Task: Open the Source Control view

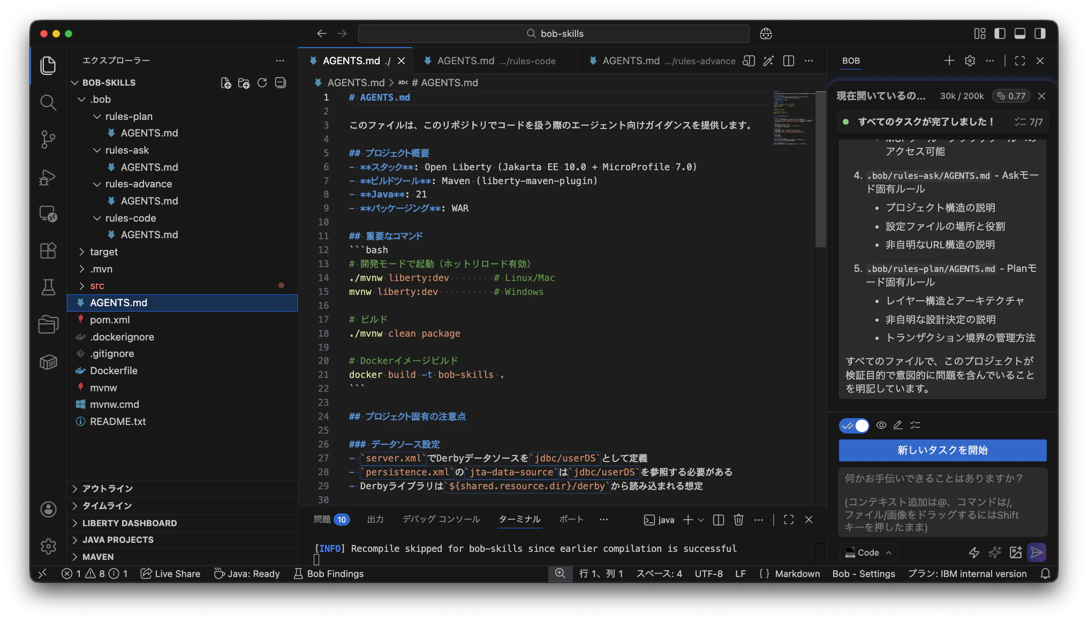Action: point(48,139)
